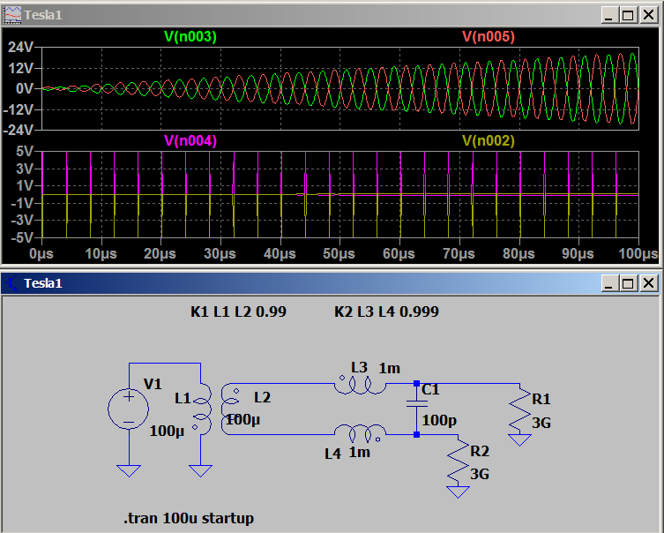Click the V(n002) yellow trace label
This screenshot has height=533, width=664.
(x=489, y=140)
